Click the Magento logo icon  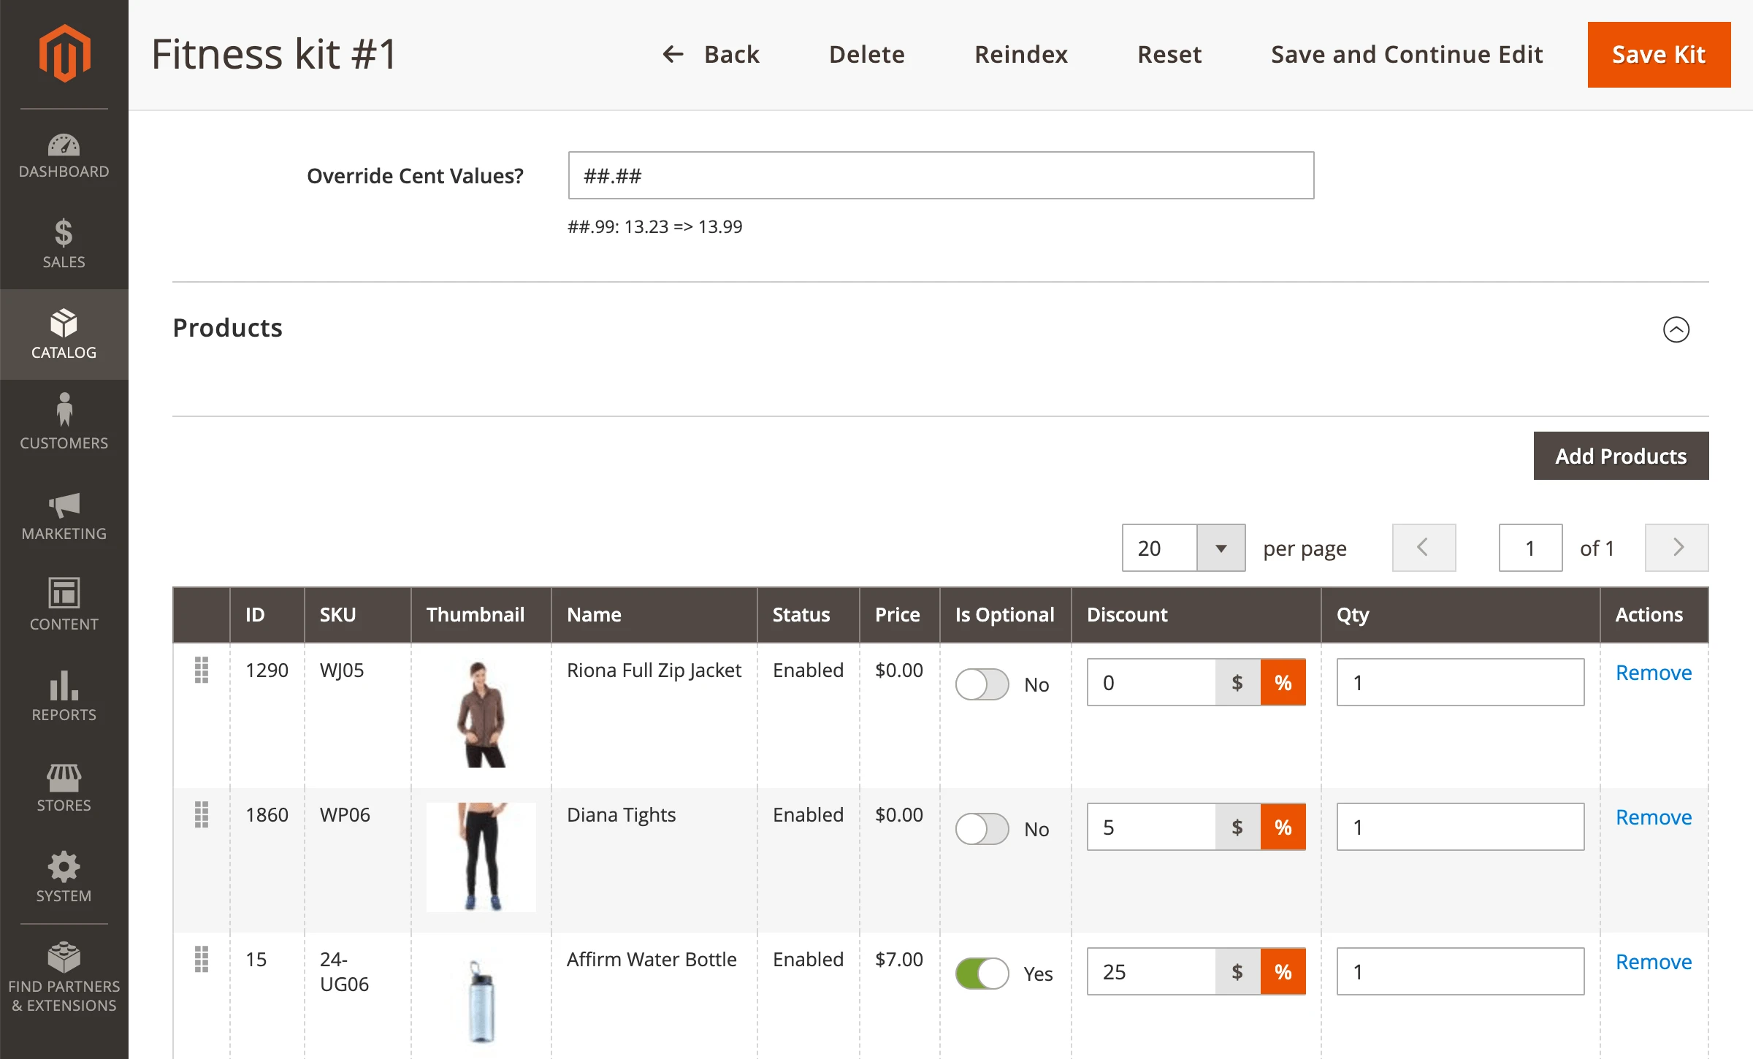64,53
